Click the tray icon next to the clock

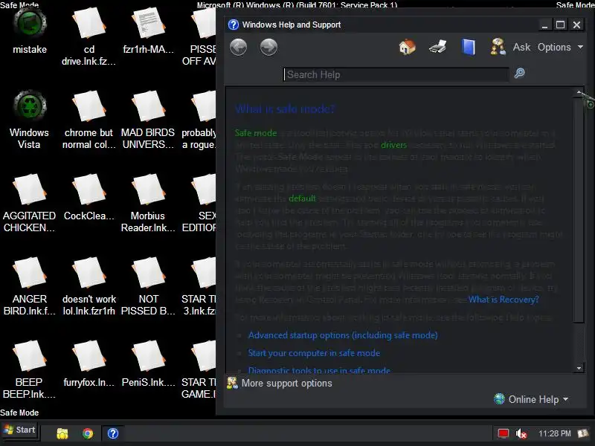tap(583, 433)
